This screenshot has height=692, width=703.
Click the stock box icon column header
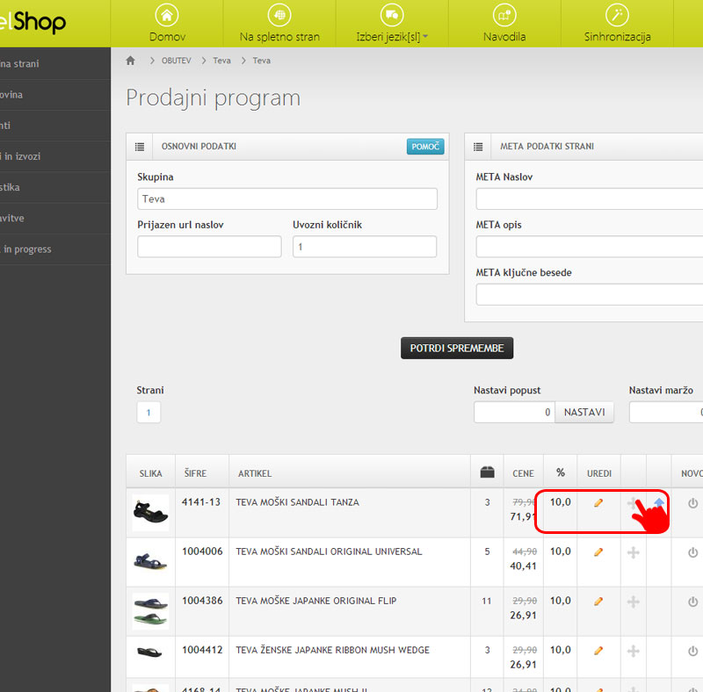click(487, 472)
